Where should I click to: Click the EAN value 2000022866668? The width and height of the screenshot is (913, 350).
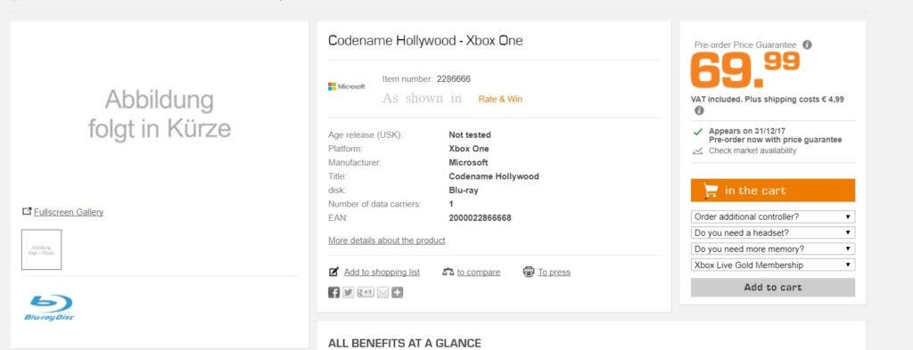(480, 218)
